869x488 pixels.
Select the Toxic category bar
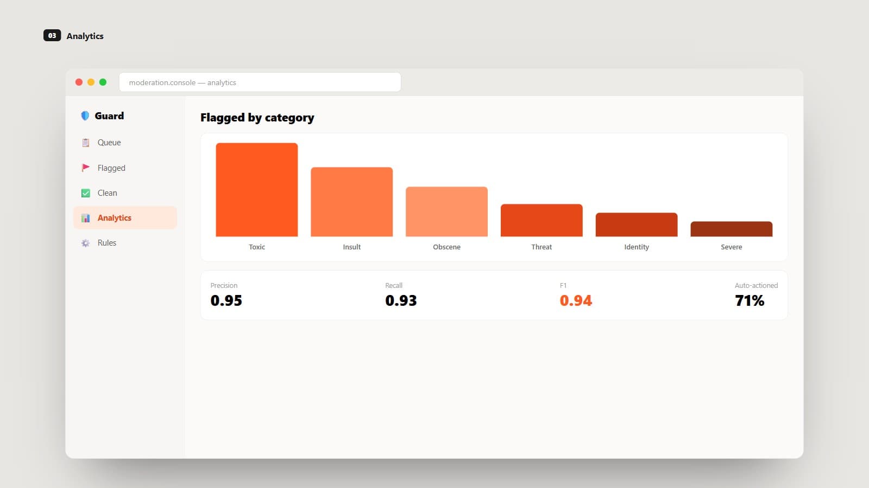257,190
